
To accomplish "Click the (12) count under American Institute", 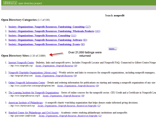I will click(x=99, y=106).
